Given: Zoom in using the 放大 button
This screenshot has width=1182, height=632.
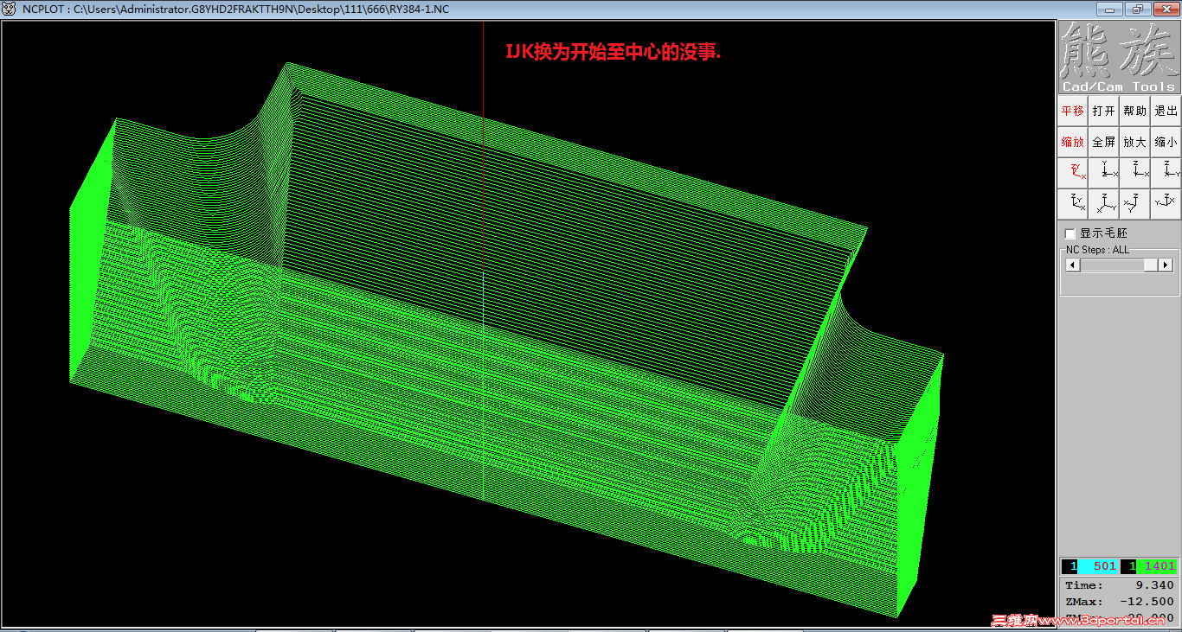Looking at the screenshot, I should coord(1134,142).
